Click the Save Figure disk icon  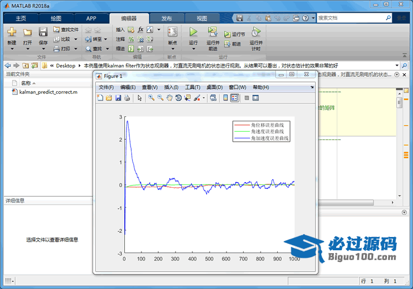point(118,98)
